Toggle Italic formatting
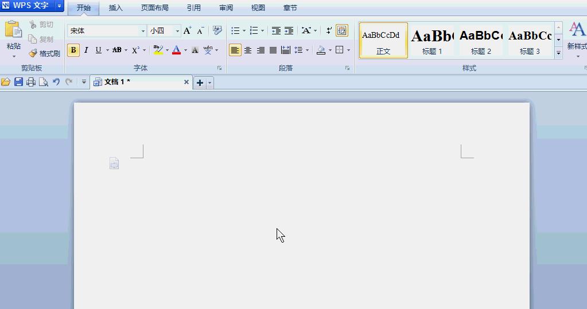 click(x=86, y=50)
